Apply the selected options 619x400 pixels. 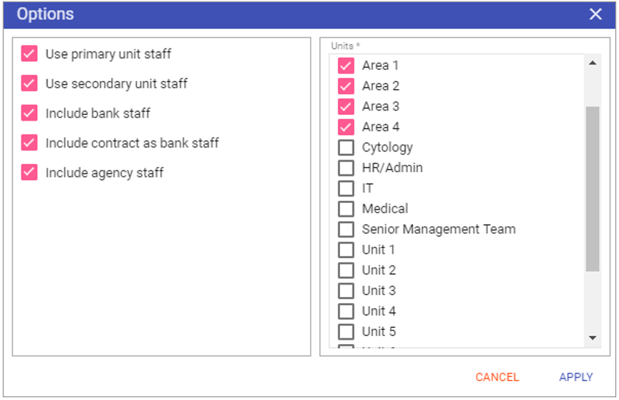pos(576,377)
